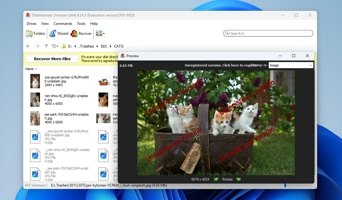The image size is (342, 200).
Task: Adjust the zoom slider in status bar
Action: coord(285,186)
